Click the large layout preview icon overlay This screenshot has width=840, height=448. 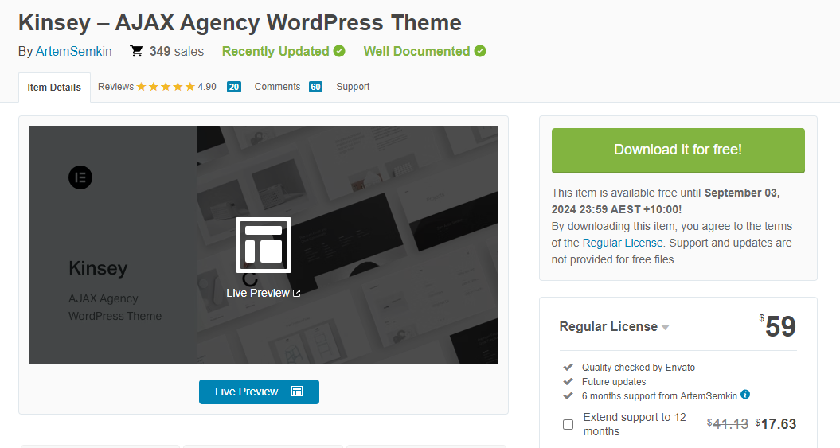(x=264, y=244)
